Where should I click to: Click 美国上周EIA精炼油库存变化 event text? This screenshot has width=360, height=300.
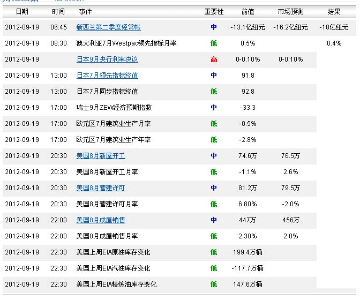pyautogui.click(x=116, y=284)
